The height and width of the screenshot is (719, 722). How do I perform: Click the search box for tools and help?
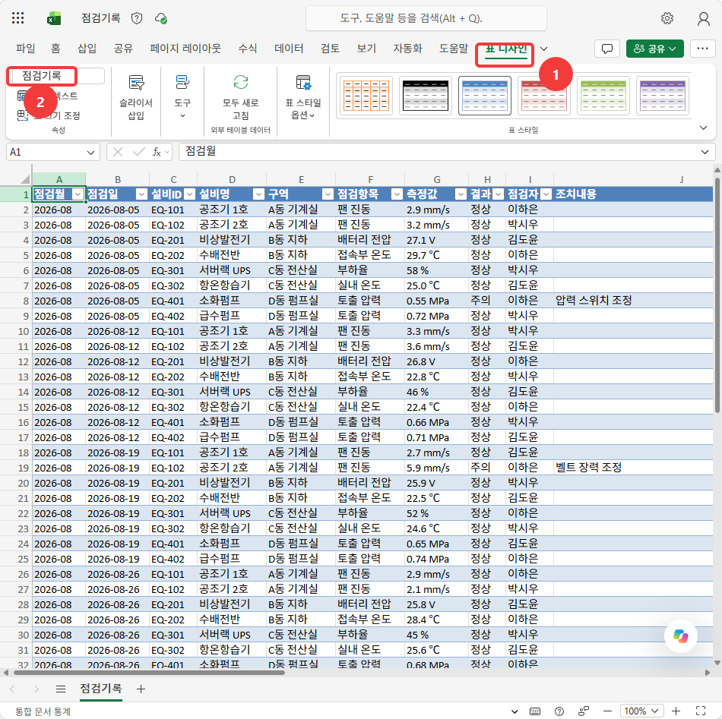[426, 18]
